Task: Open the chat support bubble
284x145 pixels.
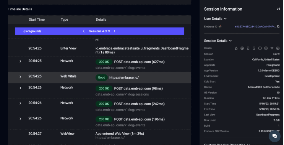Action: click(x=275, y=136)
